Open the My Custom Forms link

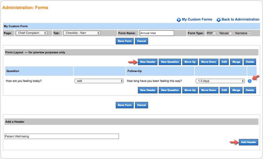pyautogui.click(x=197, y=19)
